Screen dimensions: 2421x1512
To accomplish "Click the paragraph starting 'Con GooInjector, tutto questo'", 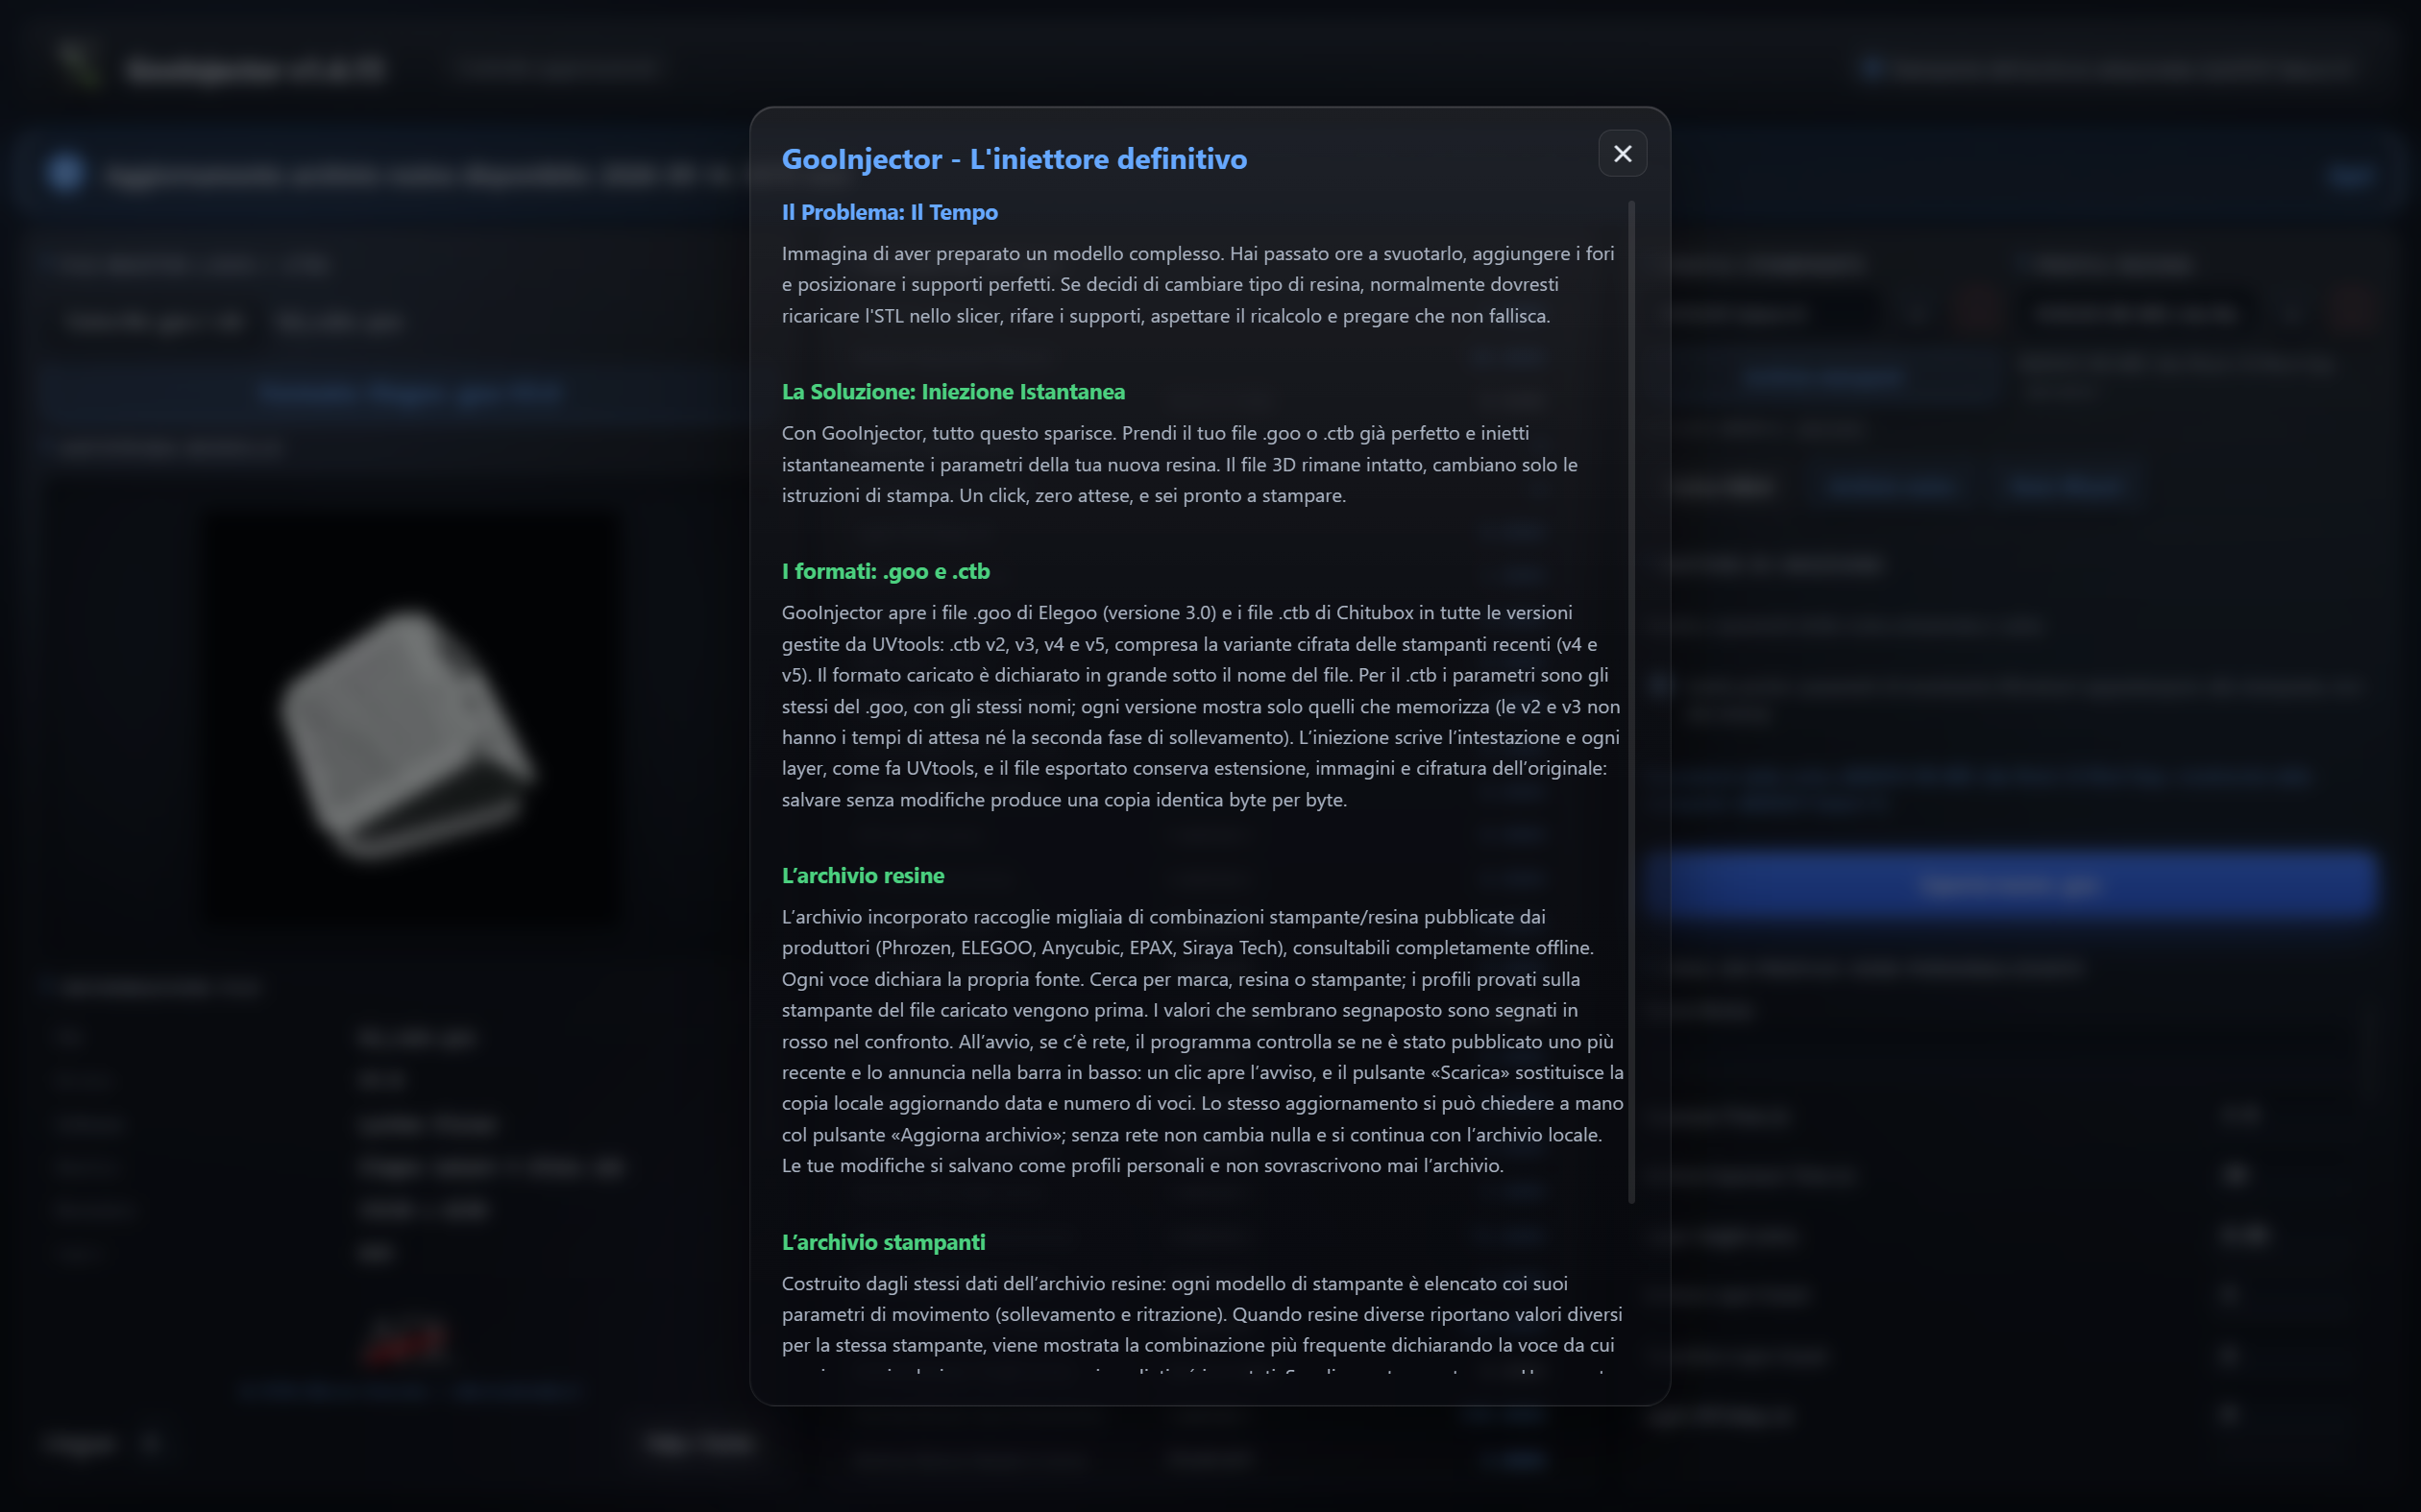I will click(1180, 464).
